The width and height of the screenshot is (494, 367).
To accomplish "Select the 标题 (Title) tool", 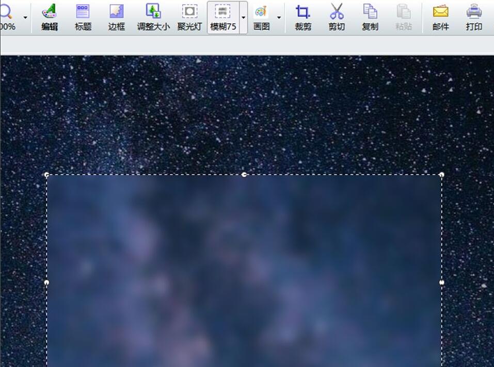I will [x=83, y=18].
